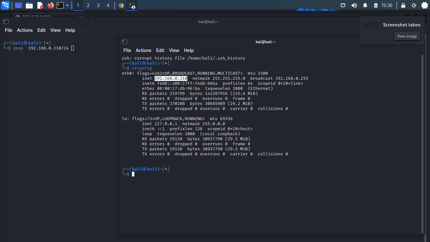The image size is (430, 242).
Task: Click the corrupt history file warning line
Action: pos(184,58)
